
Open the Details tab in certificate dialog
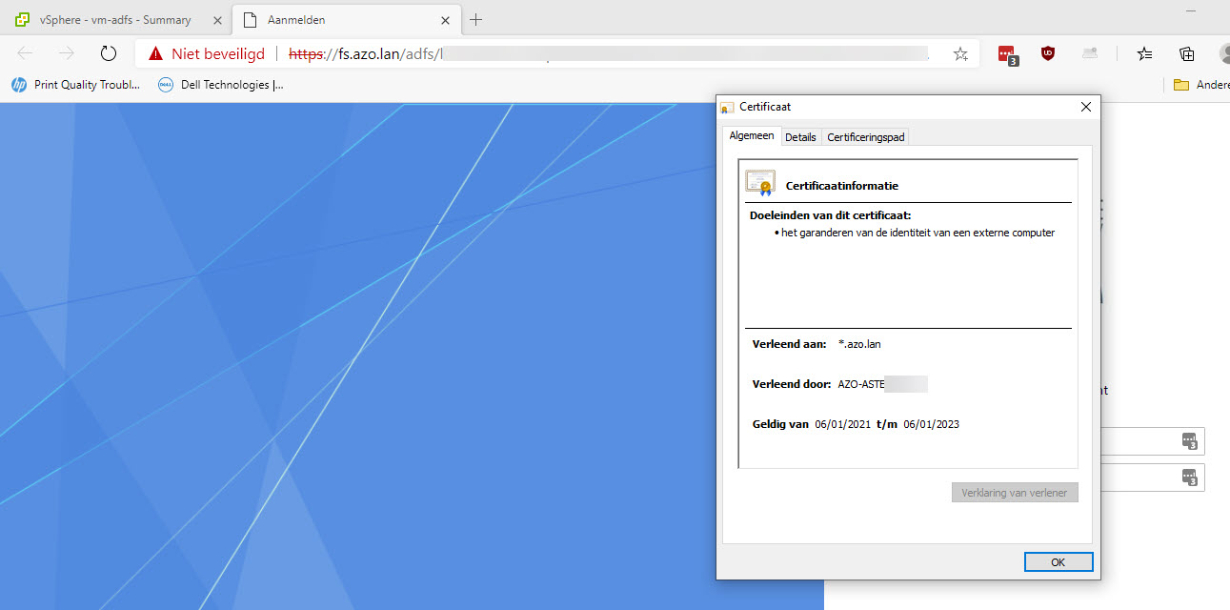pyautogui.click(x=800, y=137)
